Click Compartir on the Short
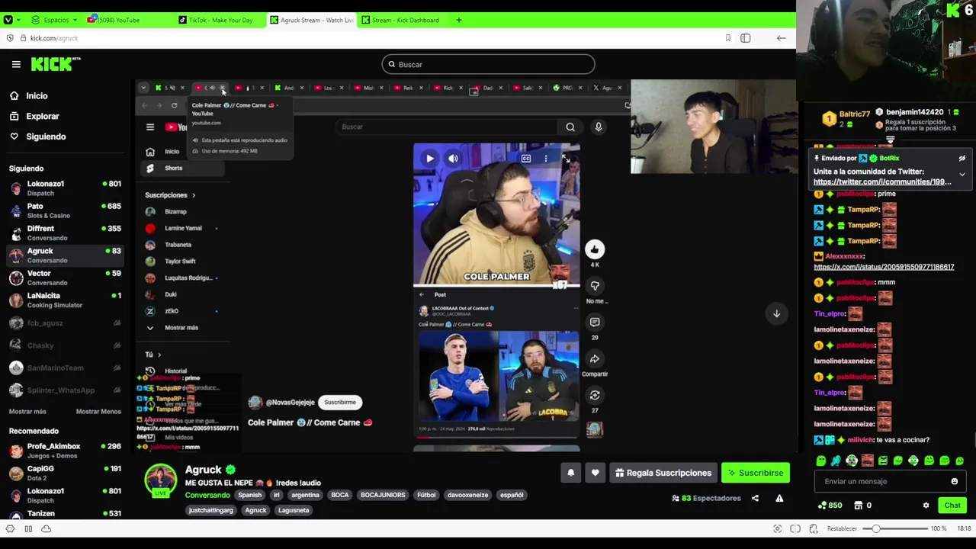This screenshot has width=976, height=549. pyautogui.click(x=595, y=359)
